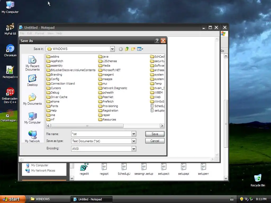Select setupapi file in explorer window
Image resolution: width=271 pixels, height=203 pixels.
(x=184, y=169)
